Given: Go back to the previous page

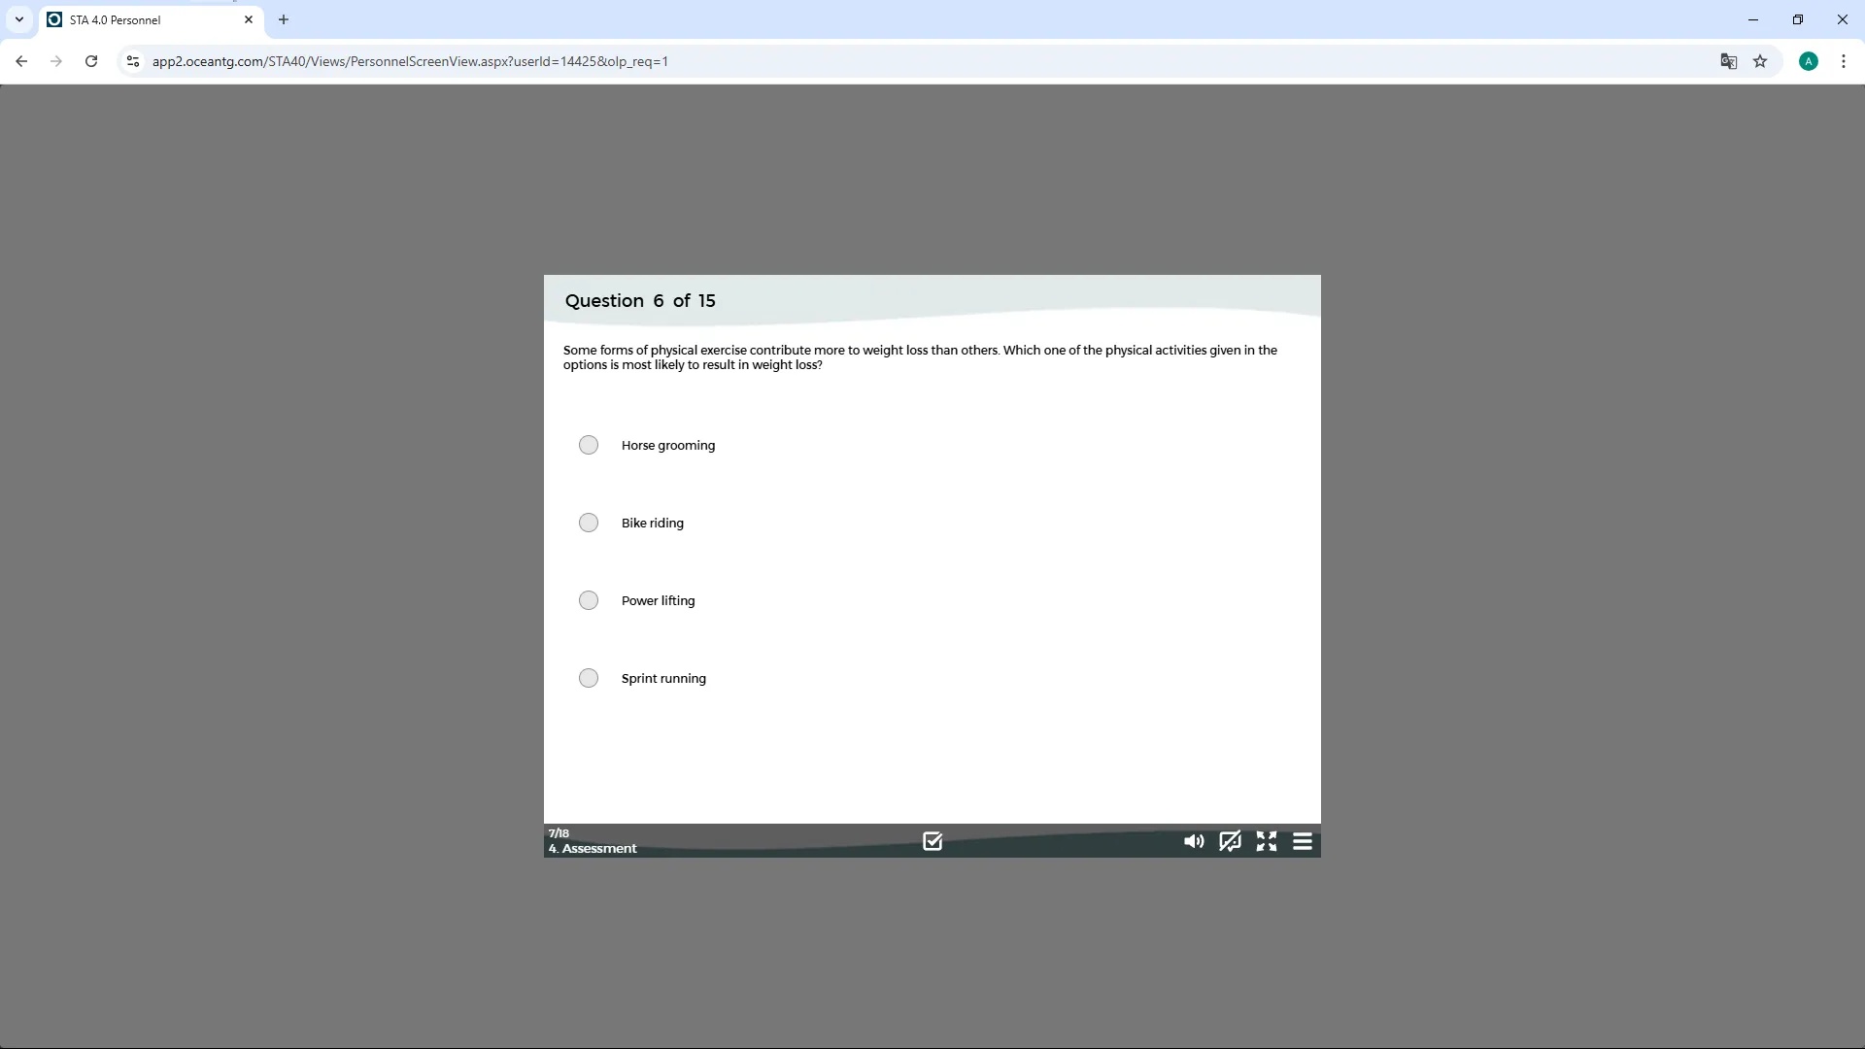Looking at the screenshot, I should tap(21, 61).
